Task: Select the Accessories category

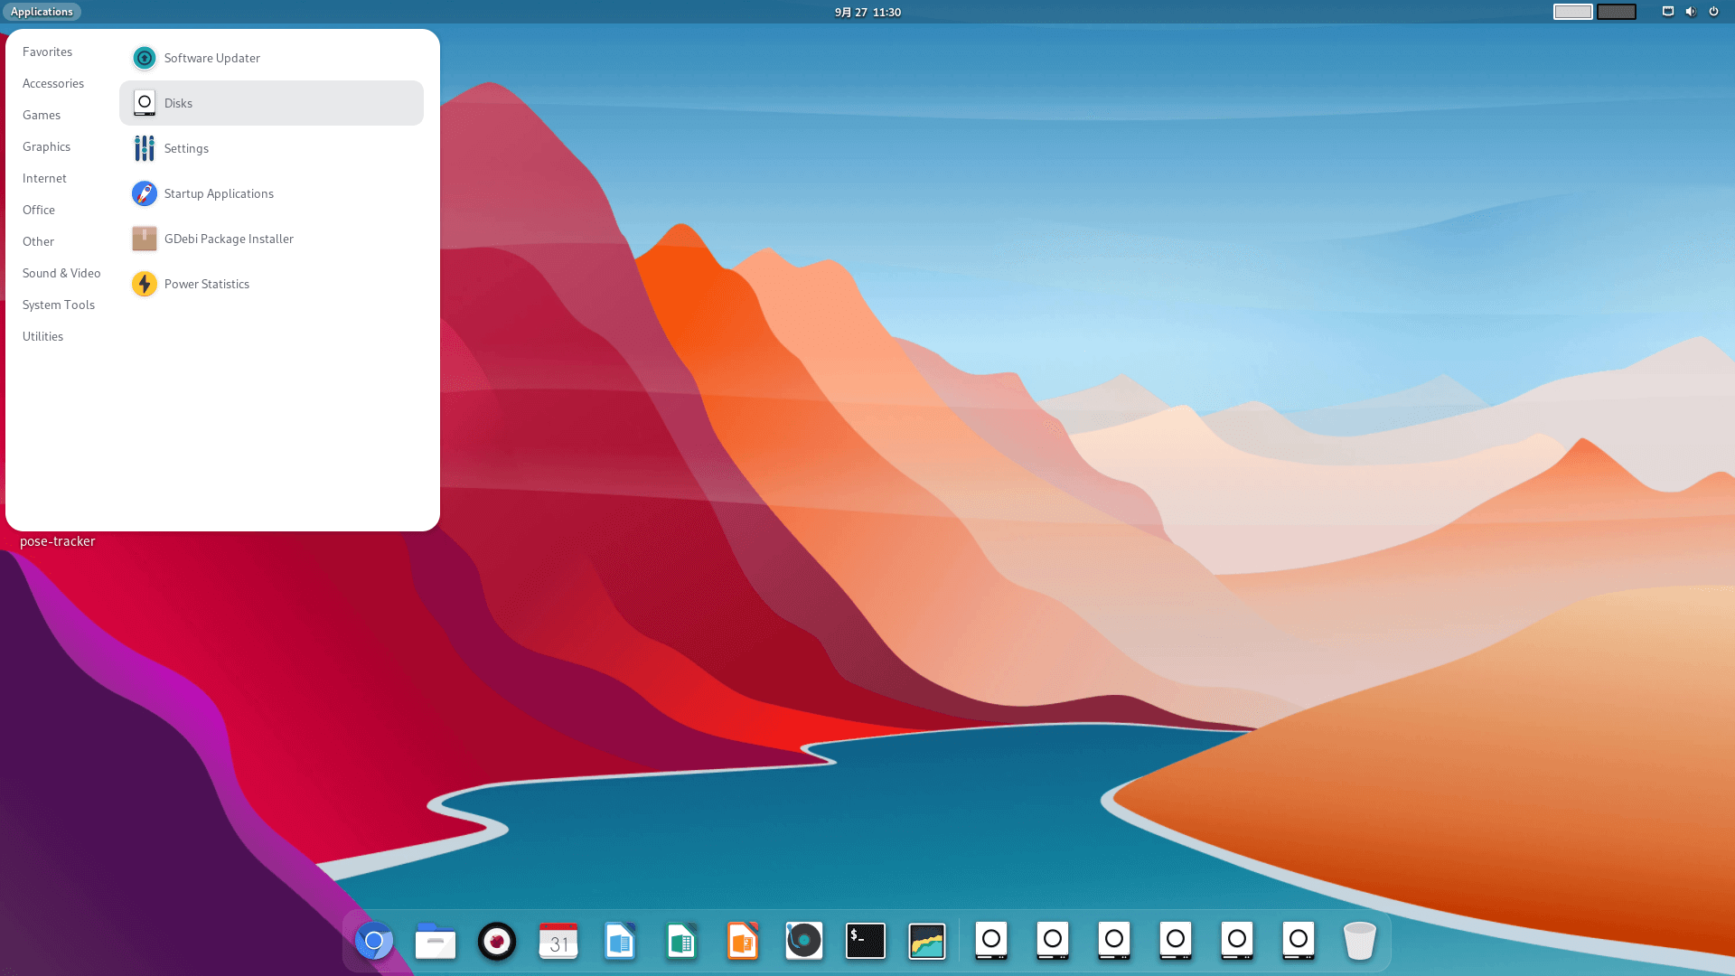Action: 53,83
